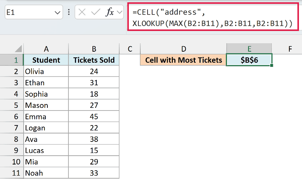Screen dimensions: 302x179
Task: Click the 'Cell with Most Tickets' label cell
Action: pos(183,60)
